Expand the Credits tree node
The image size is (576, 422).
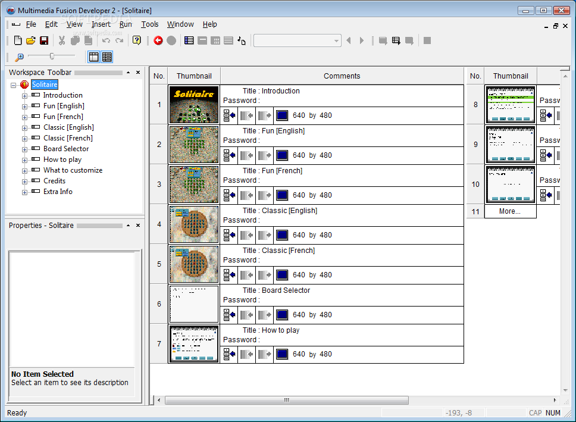(x=24, y=182)
